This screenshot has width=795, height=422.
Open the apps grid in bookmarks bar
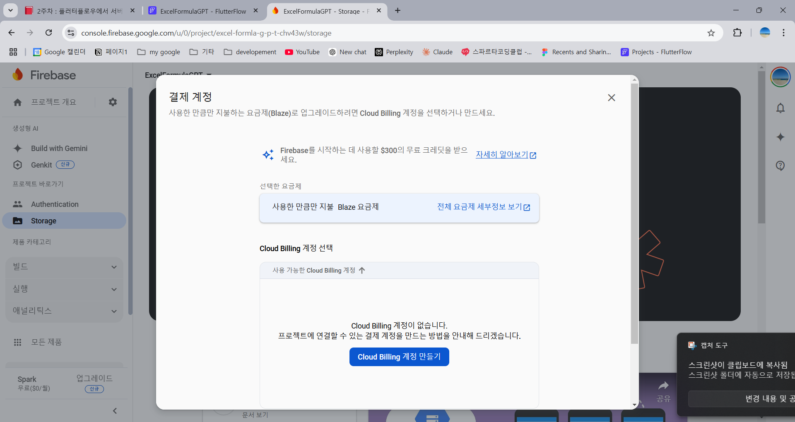(x=13, y=52)
